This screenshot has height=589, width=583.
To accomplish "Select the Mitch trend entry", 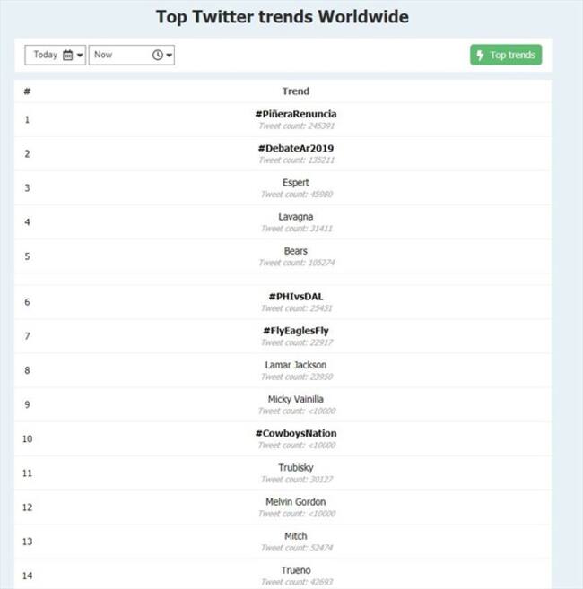I will pyautogui.click(x=295, y=536).
